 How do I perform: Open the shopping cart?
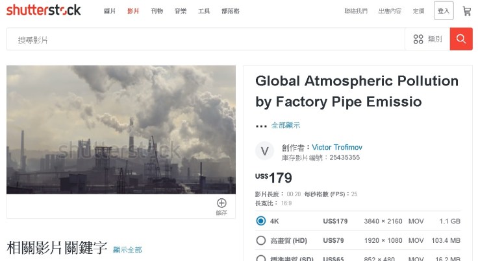(x=466, y=11)
